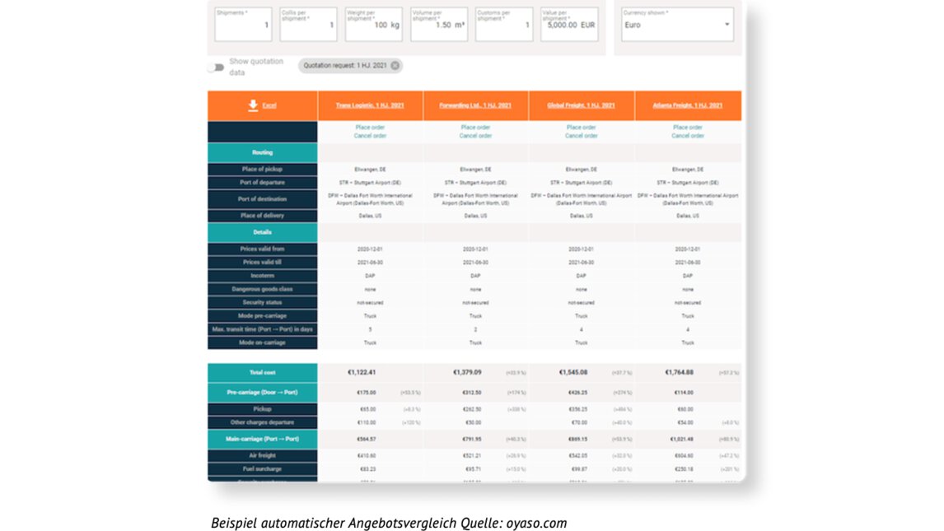Open the Trans Logistic 1 HJ. 2021 header link
Screen dimensions: 944x531
(370, 105)
